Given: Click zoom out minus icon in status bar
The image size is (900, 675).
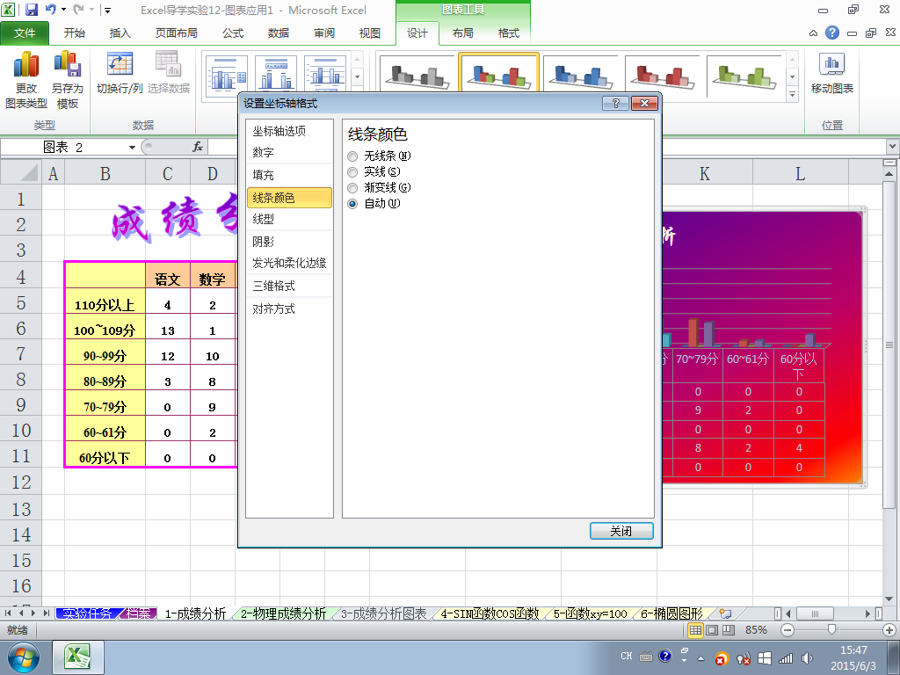Looking at the screenshot, I should 787,630.
